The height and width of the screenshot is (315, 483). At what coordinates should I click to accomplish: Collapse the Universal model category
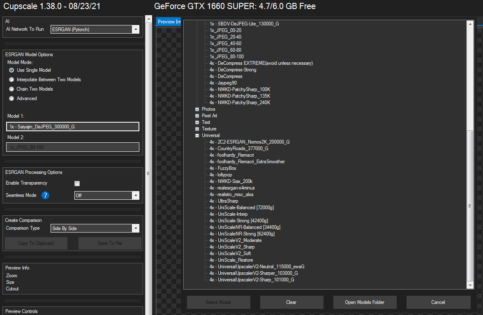(197, 135)
